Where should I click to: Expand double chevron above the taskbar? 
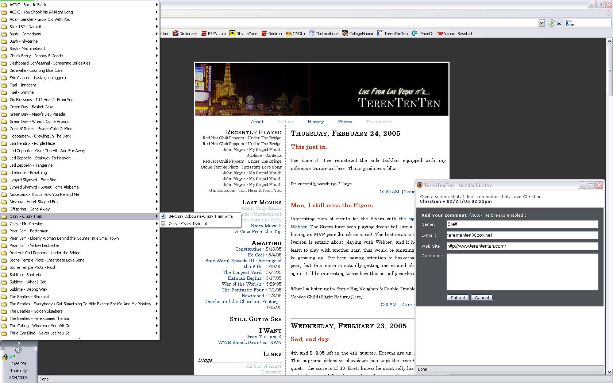(x=19, y=343)
